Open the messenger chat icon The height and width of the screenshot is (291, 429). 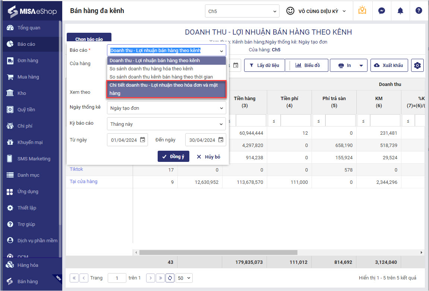381,11
